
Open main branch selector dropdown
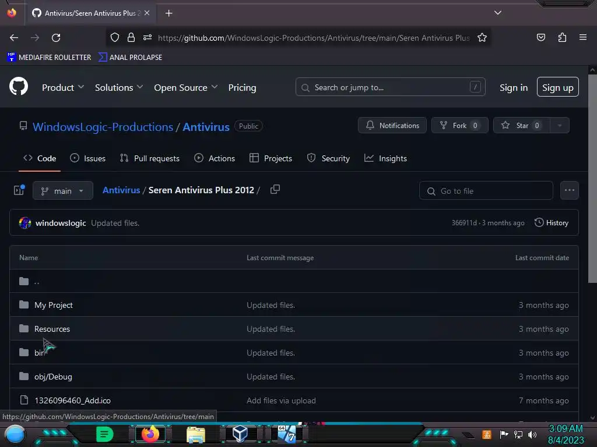[x=63, y=190]
